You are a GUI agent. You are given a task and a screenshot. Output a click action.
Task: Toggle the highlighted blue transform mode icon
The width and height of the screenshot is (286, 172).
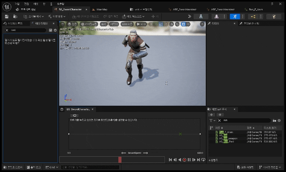(160, 24)
